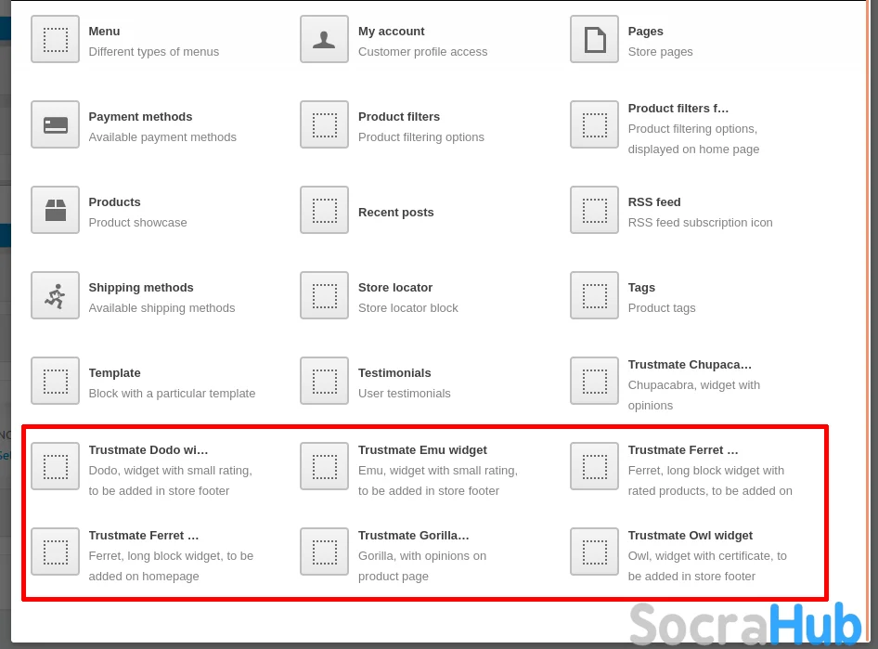
Task: Click the Trustmate Chupacabra widget icon
Action: (594, 381)
